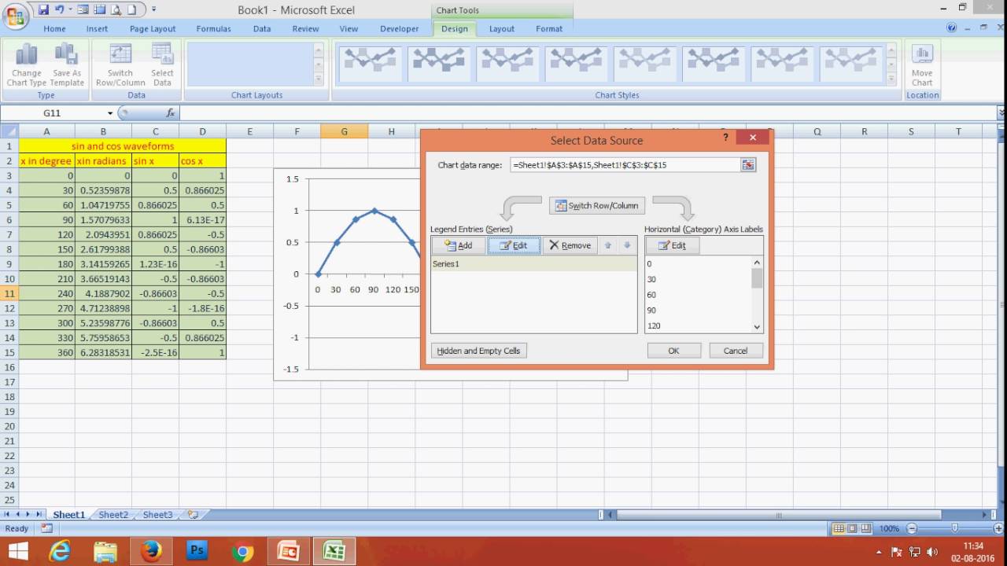Viewport: 1007px width, 566px height.
Task: Confirm the Select Data Source dialog with OK
Action: [x=673, y=351]
